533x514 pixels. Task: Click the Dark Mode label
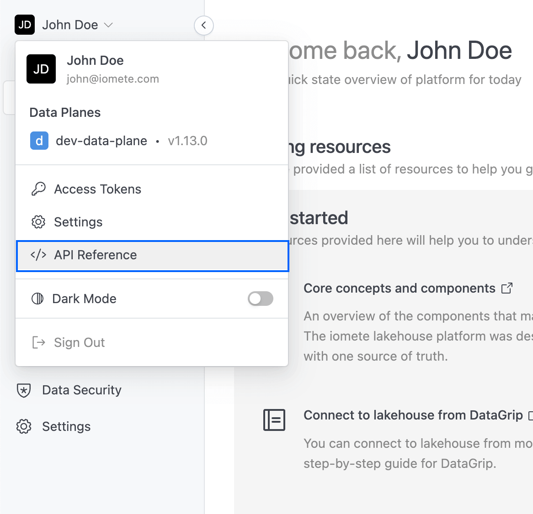pos(84,299)
